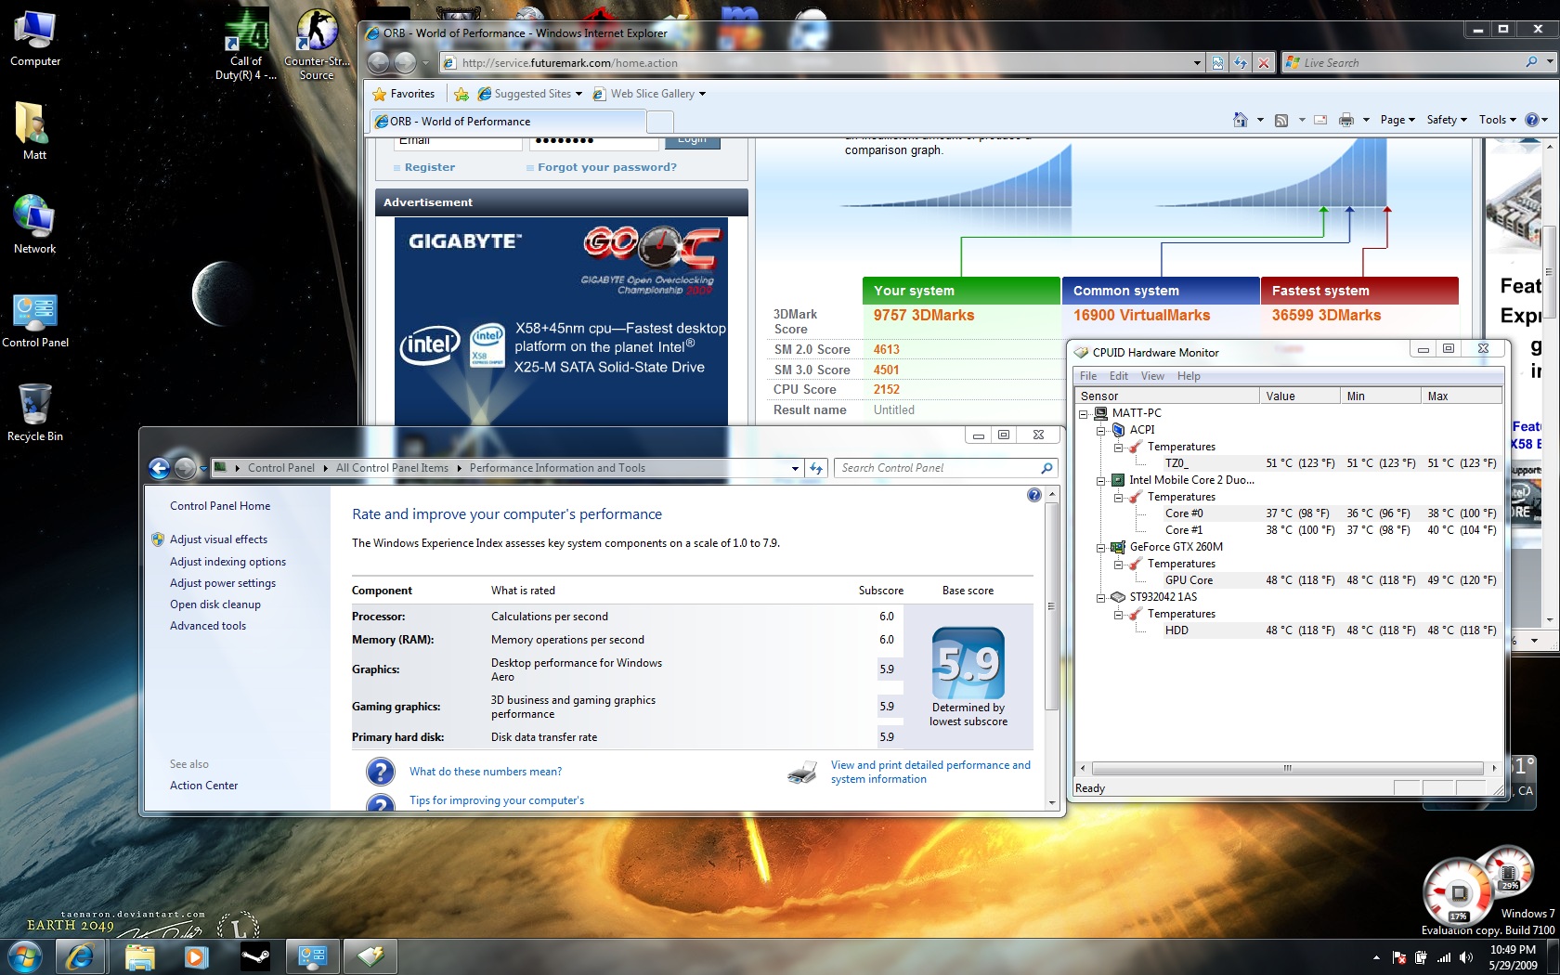Click the Action Center link in See also

[x=203, y=786]
